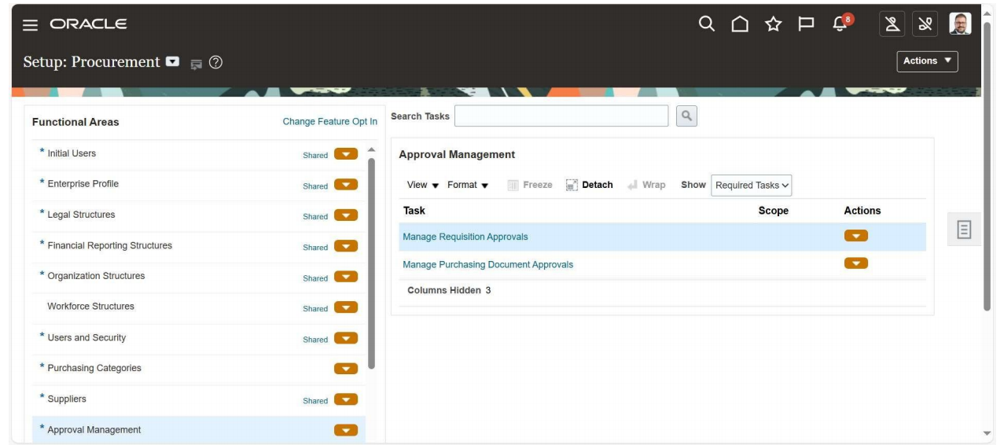
Task: Go to Home via house icon
Action: click(x=740, y=24)
